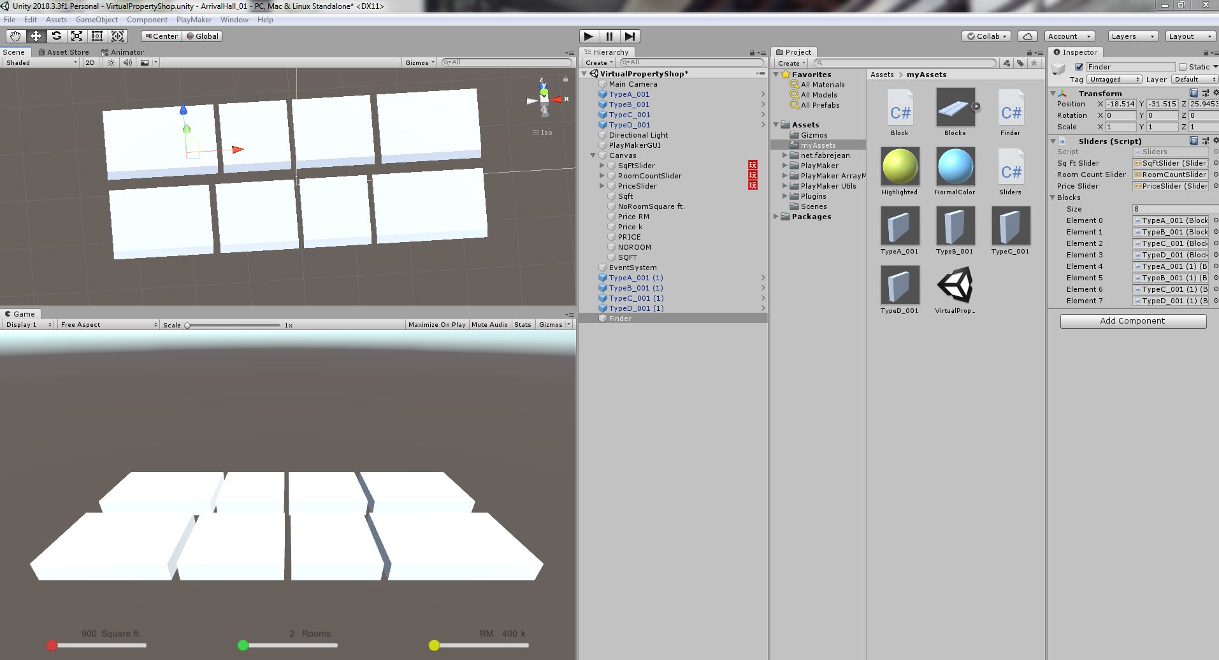Viewport: 1219px width, 660px height.
Task: Toggle Stats in Game view
Action: tap(523, 325)
